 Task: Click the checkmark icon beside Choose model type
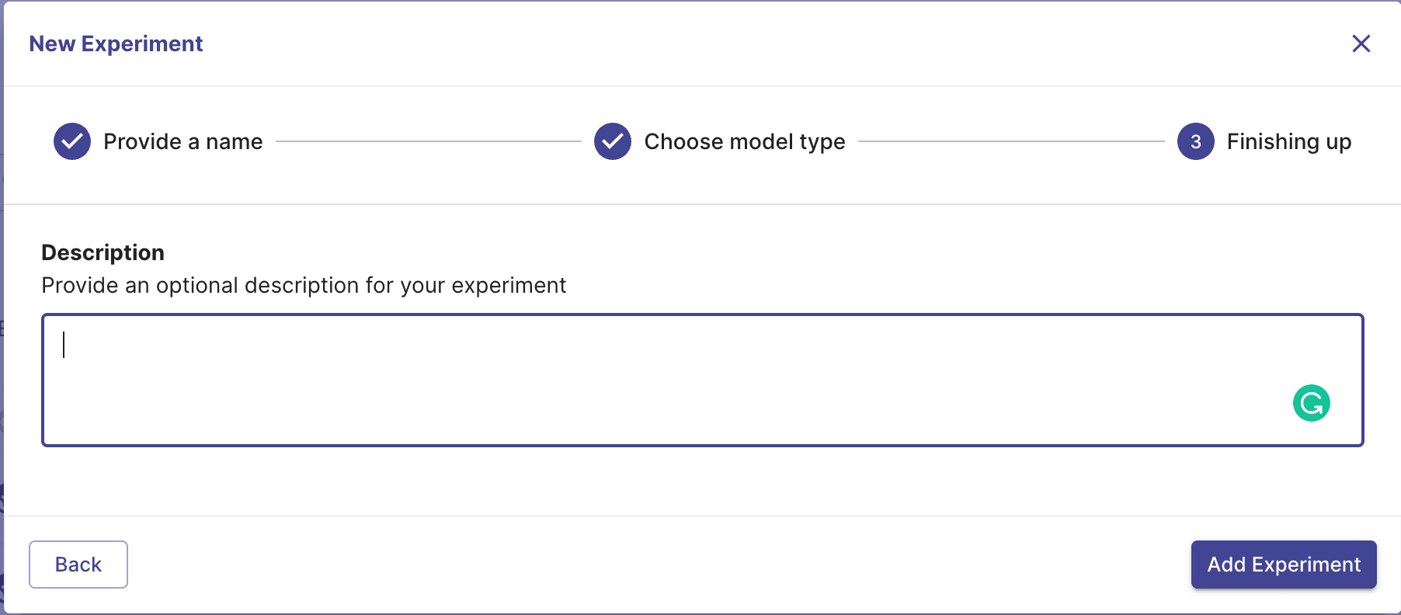[613, 141]
